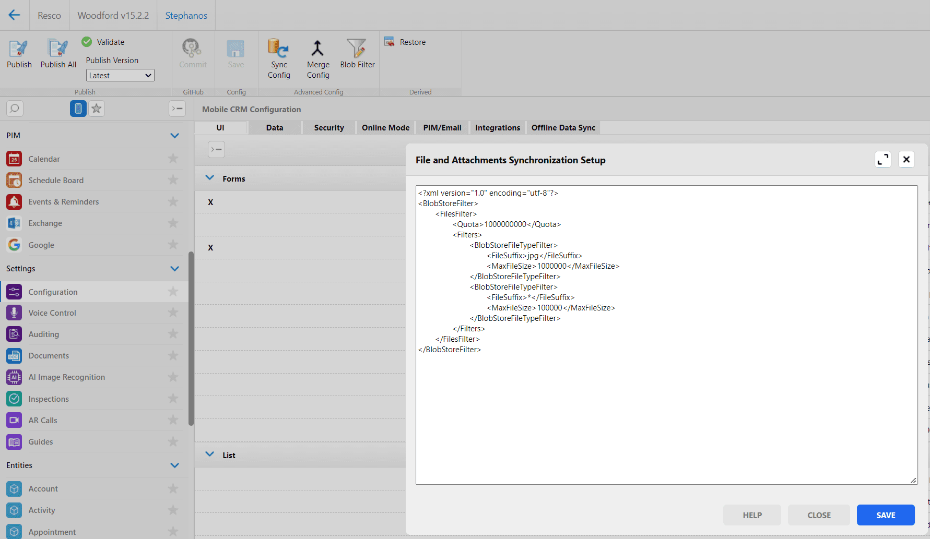
Task: Open Sync Config tool
Action: click(279, 49)
